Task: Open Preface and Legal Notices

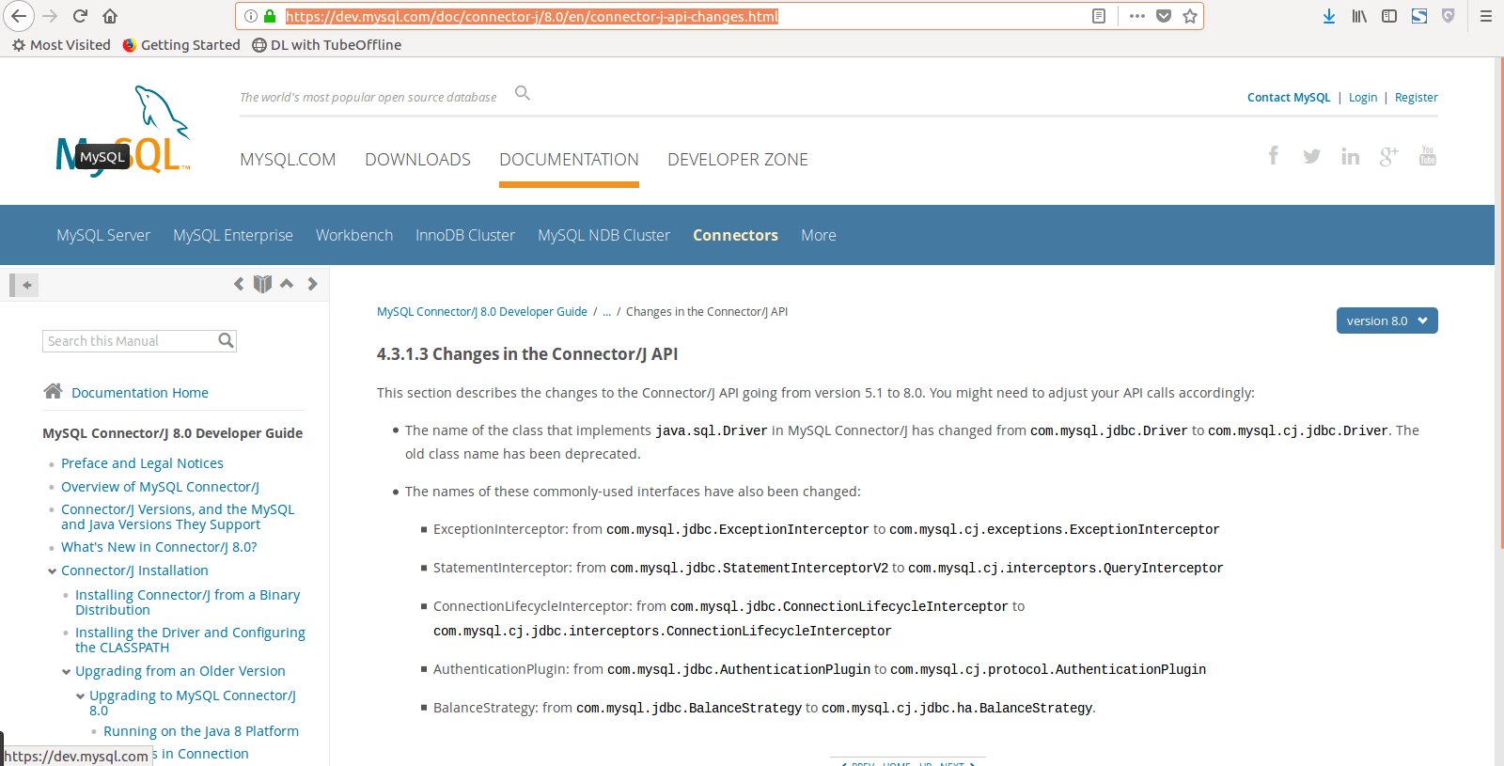Action: coord(142,463)
